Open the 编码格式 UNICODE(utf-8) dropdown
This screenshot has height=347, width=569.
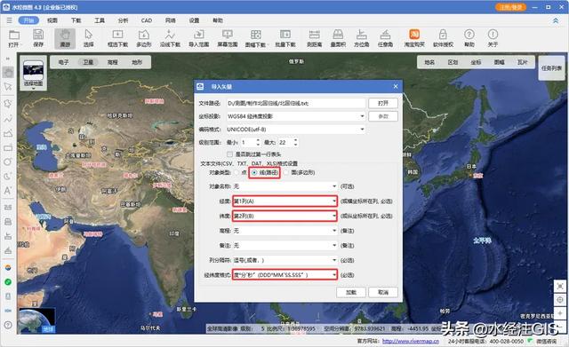295,130
